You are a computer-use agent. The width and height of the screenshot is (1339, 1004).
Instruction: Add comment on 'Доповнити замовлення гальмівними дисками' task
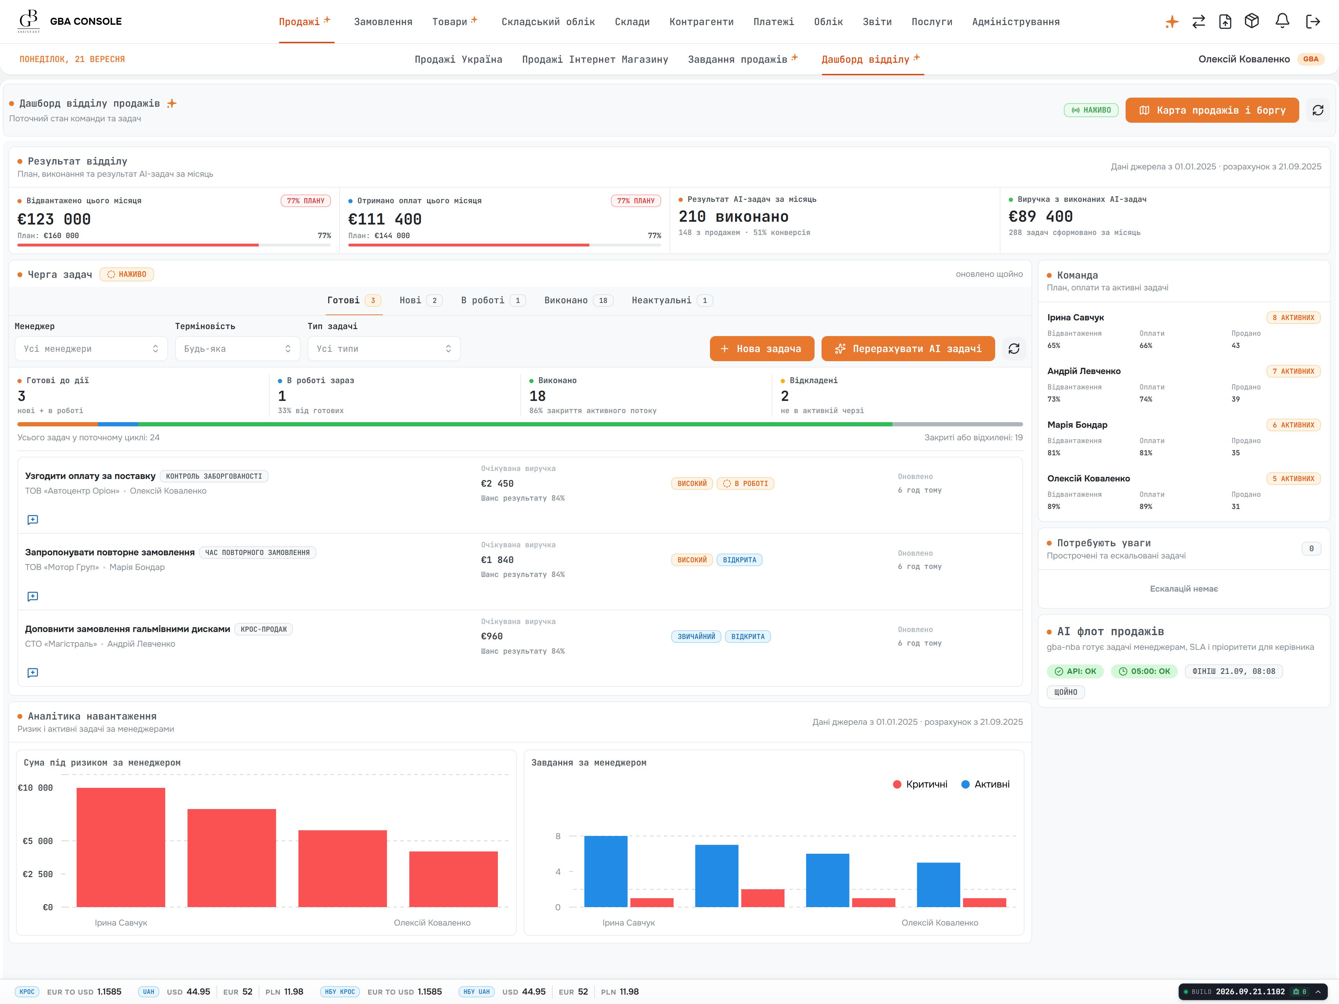point(33,673)
